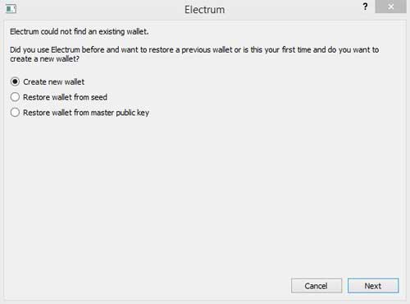Click 'Restore wallet from master public key' label
The height and width of the screenshot is (304, 410).
tap(86, 113)
